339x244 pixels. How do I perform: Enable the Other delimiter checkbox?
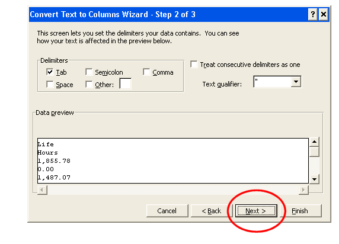tap(89, 84)
